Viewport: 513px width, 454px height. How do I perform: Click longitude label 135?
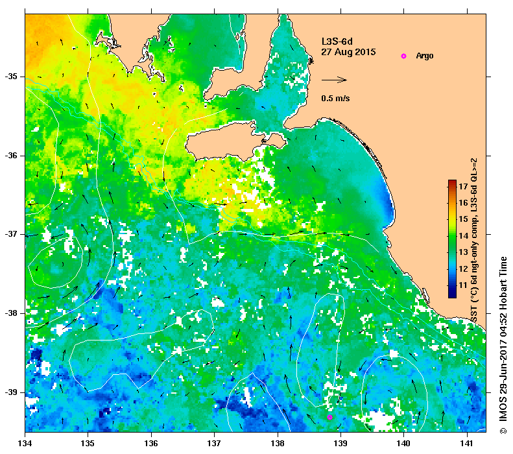(x=88, y=443)
